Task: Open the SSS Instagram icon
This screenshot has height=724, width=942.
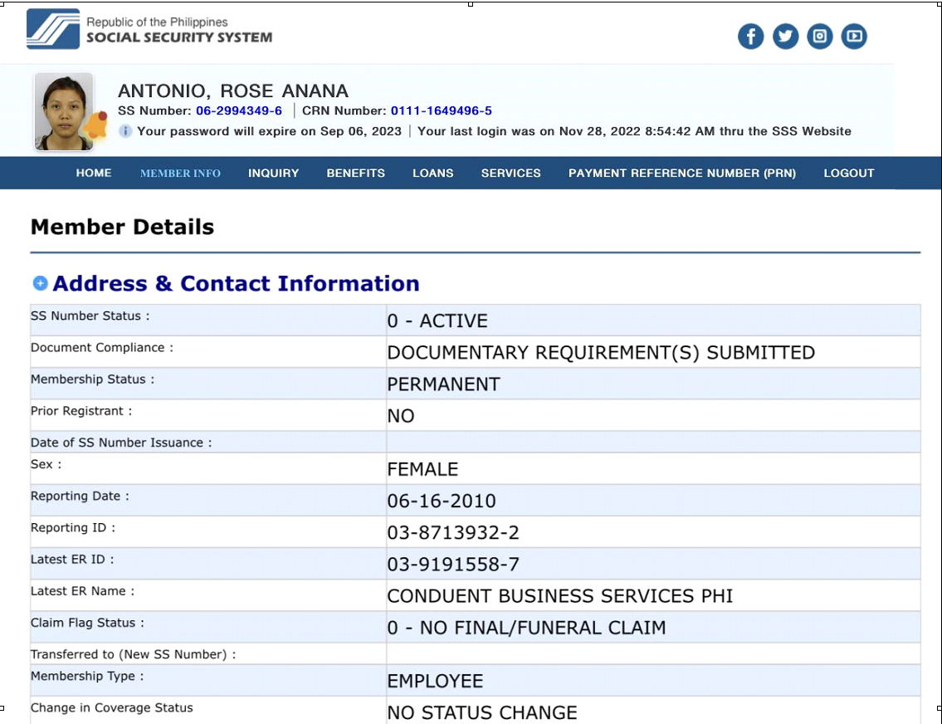Action: (819, 37)
